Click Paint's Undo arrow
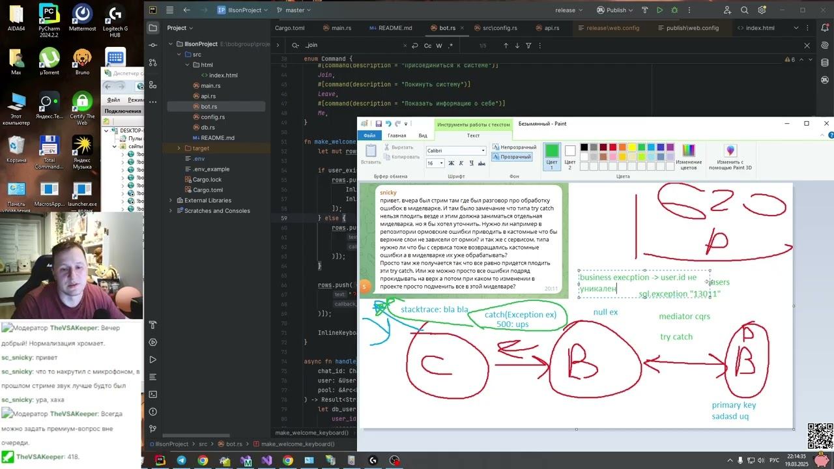834x469 pixels. [388, 124]
